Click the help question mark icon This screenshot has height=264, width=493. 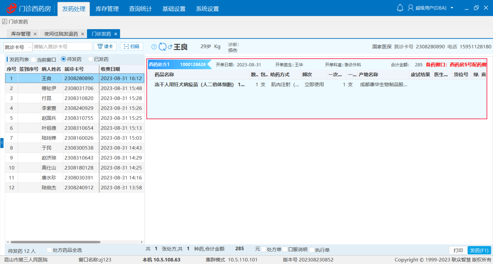click(x=154, y=47)
